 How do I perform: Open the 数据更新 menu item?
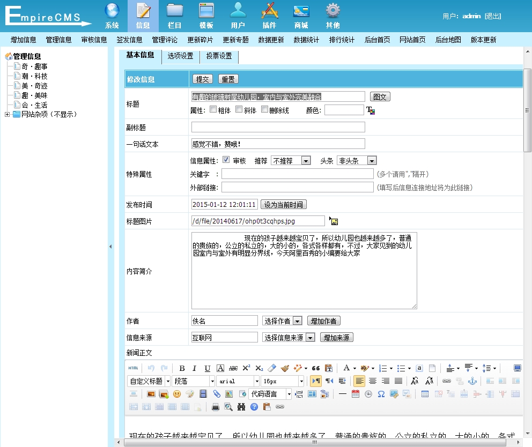[271, 40]
